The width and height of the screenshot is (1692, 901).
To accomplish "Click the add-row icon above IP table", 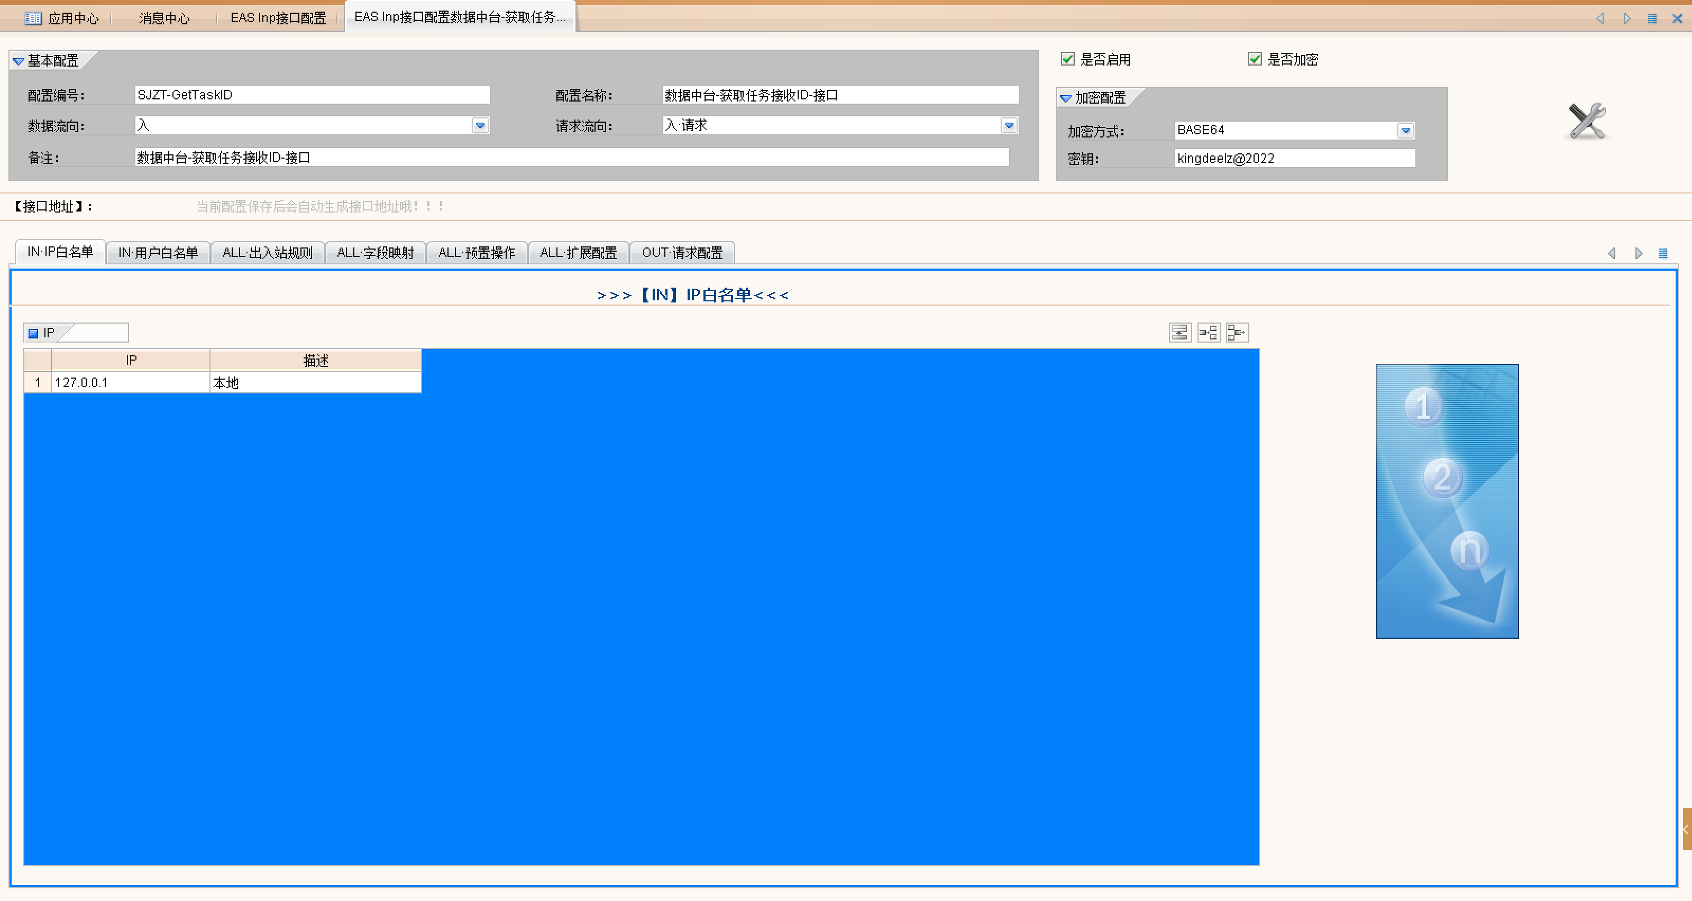I will click(1179, 333).
